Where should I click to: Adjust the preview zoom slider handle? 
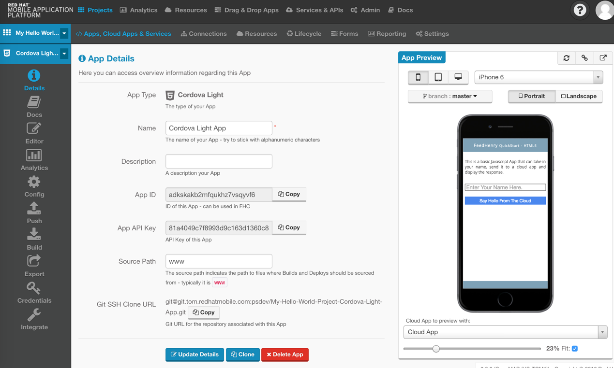(436, 349)
